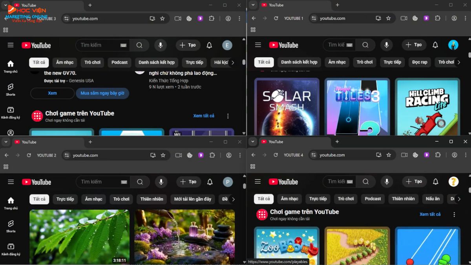Open notifications bell in YouTube 3 window
Image resolution: width=471 pixels, height=265 pixels.
click(x=209, y=45)
